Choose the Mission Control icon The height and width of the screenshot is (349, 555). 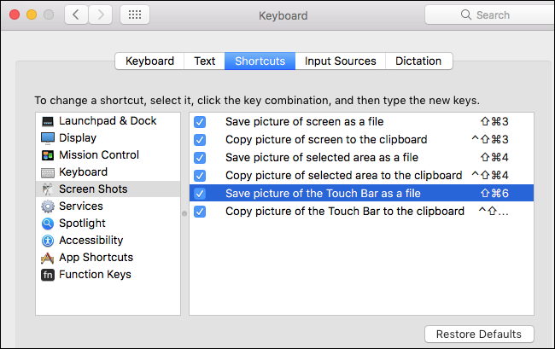(x=48, y=155)
